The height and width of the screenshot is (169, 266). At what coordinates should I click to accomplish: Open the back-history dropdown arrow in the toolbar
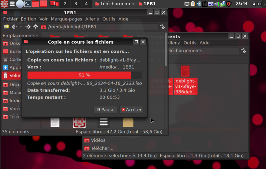(x=21, y=27)
